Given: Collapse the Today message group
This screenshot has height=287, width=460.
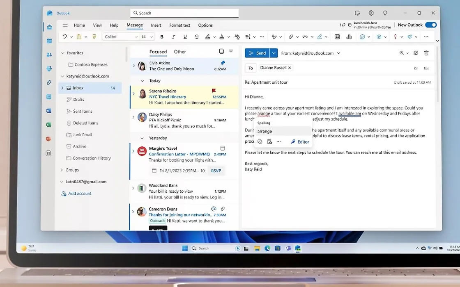Looking at the screenshot, I should point(142,81).
